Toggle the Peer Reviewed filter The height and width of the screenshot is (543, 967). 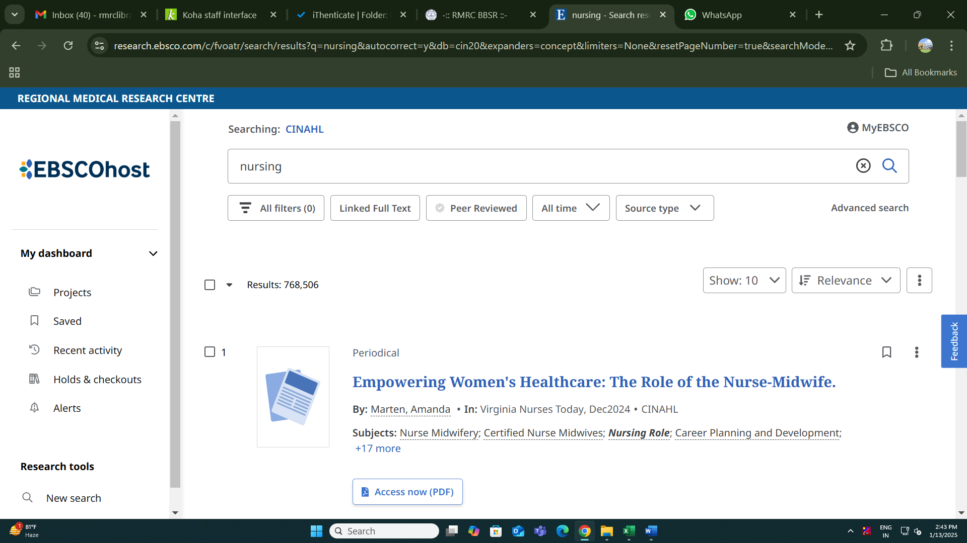pos(476,208)
